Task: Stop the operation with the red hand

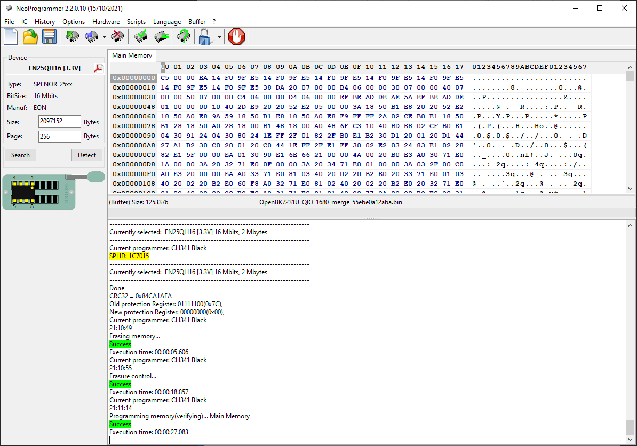Action: pos(236,37)
